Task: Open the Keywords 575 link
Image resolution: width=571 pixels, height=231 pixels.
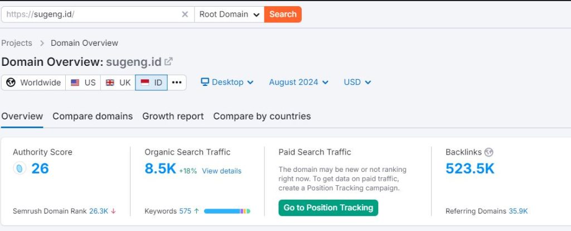Action: click(x=185, y=211)
